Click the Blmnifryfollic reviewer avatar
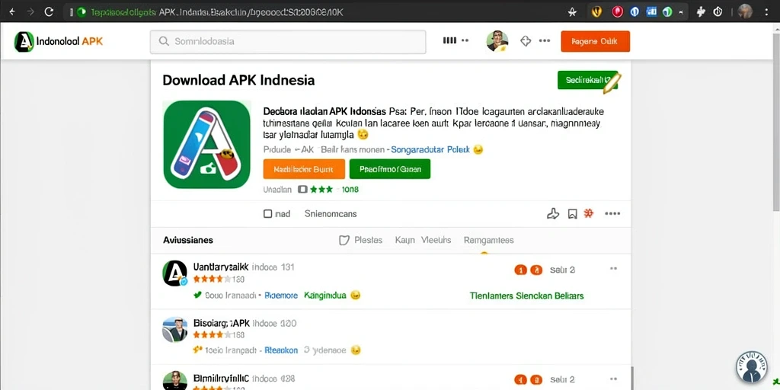This screenshot has width=780, height=390. (175, 381)
